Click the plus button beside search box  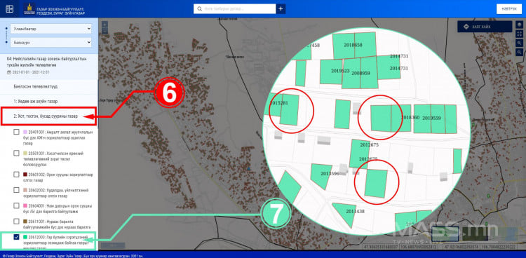[x=281, y=8]
